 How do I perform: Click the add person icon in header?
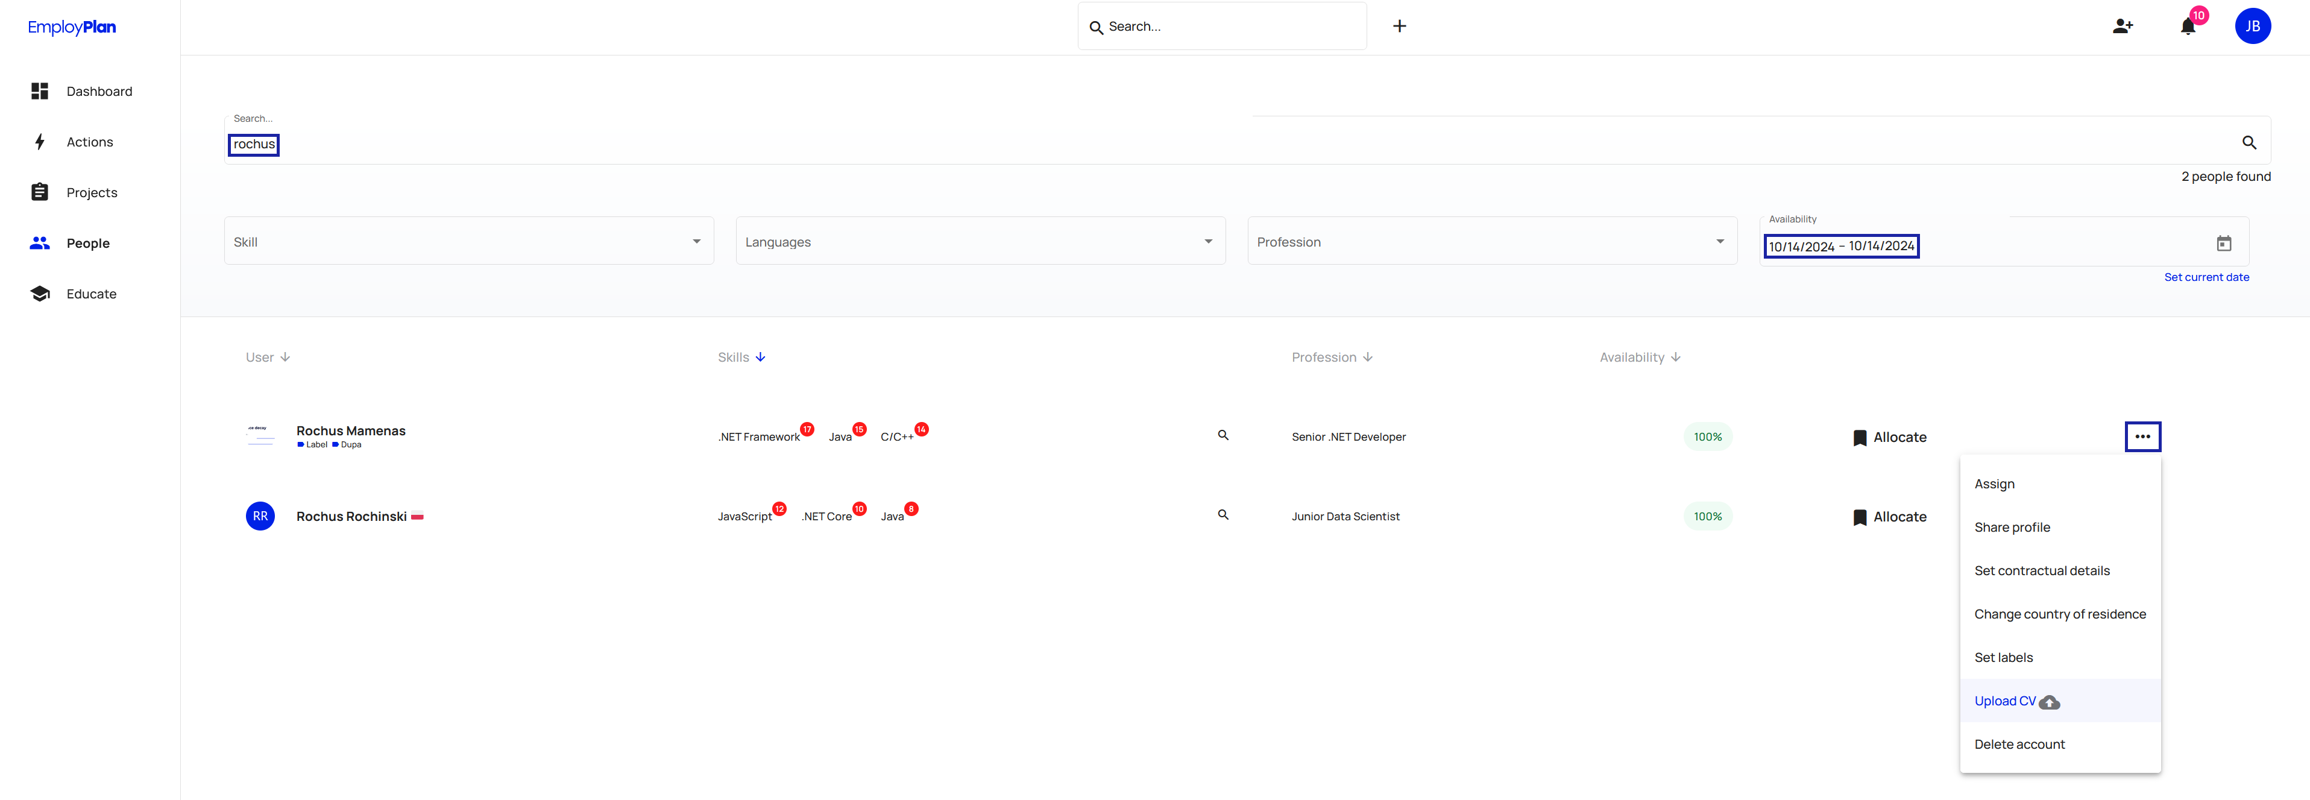tap(2123, 26)
